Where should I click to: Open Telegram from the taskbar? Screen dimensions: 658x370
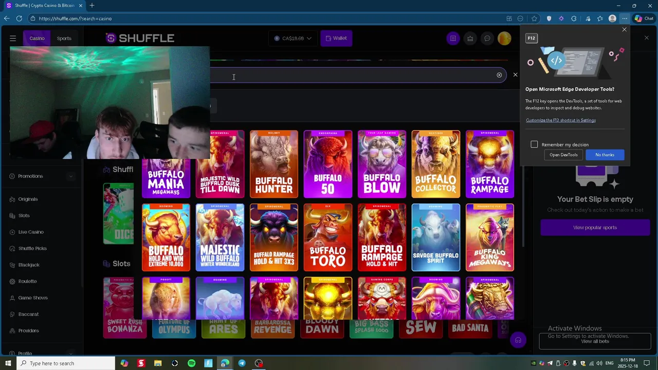[x=242, y=363]
